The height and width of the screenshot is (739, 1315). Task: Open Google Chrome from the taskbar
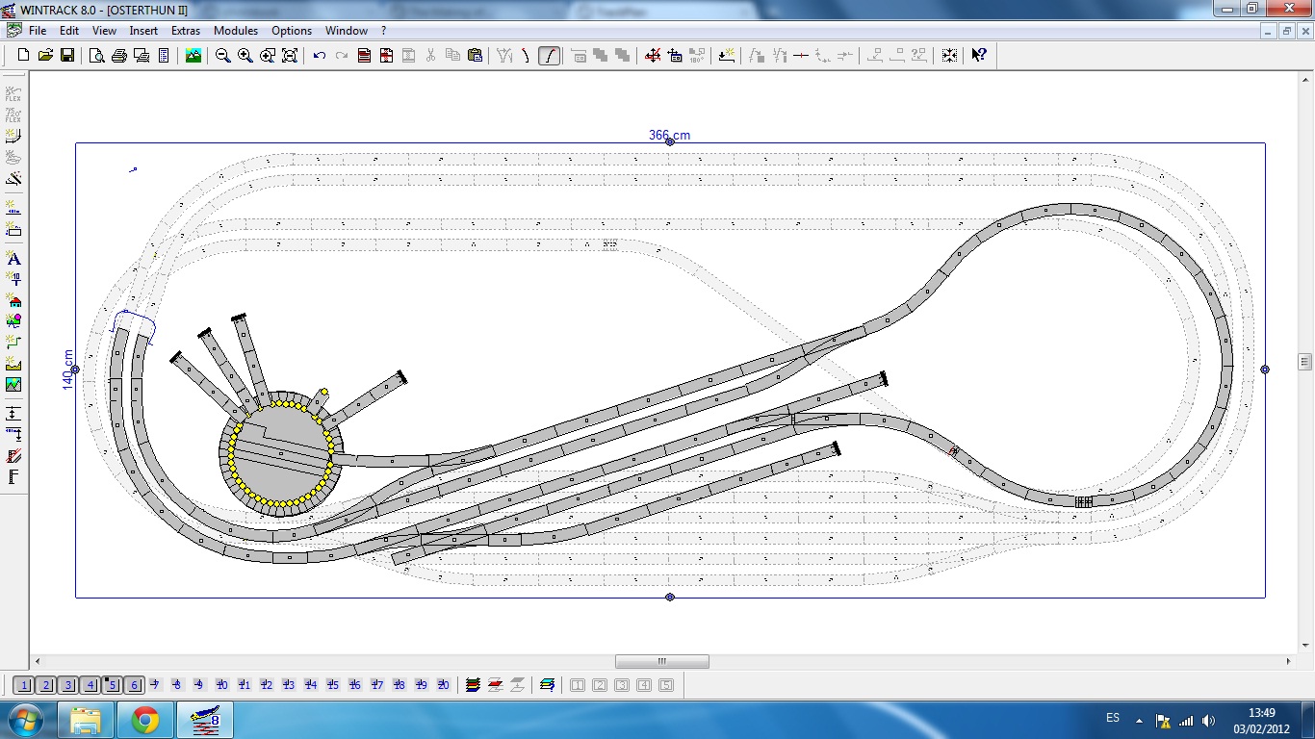pos(145,720)
